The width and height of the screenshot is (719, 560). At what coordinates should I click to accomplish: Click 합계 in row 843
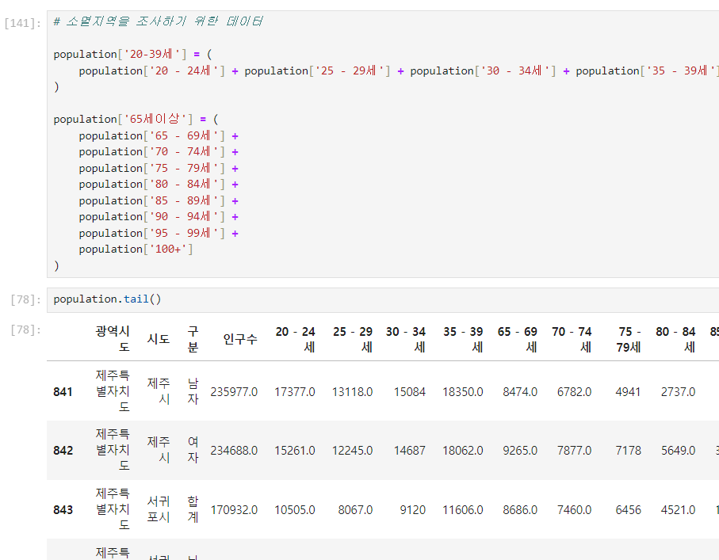pyautogui.click(x=193, y=509)
